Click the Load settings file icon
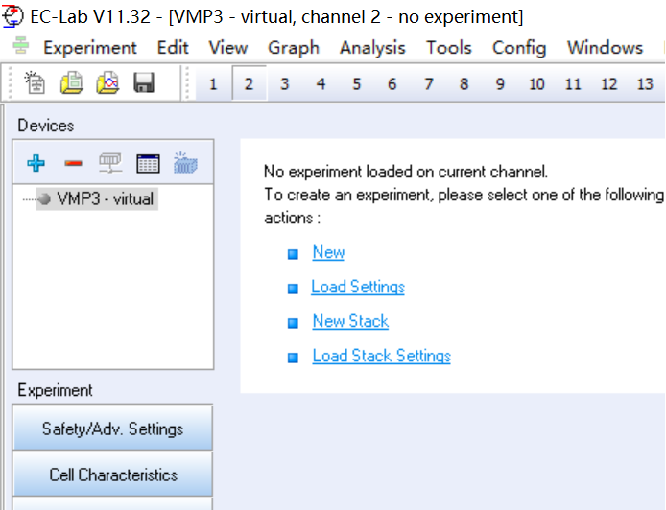The height and width of the screenshot is (510, 666). 72,84
